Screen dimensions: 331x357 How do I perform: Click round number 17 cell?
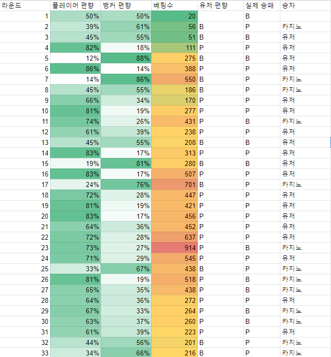coord(25,185)
